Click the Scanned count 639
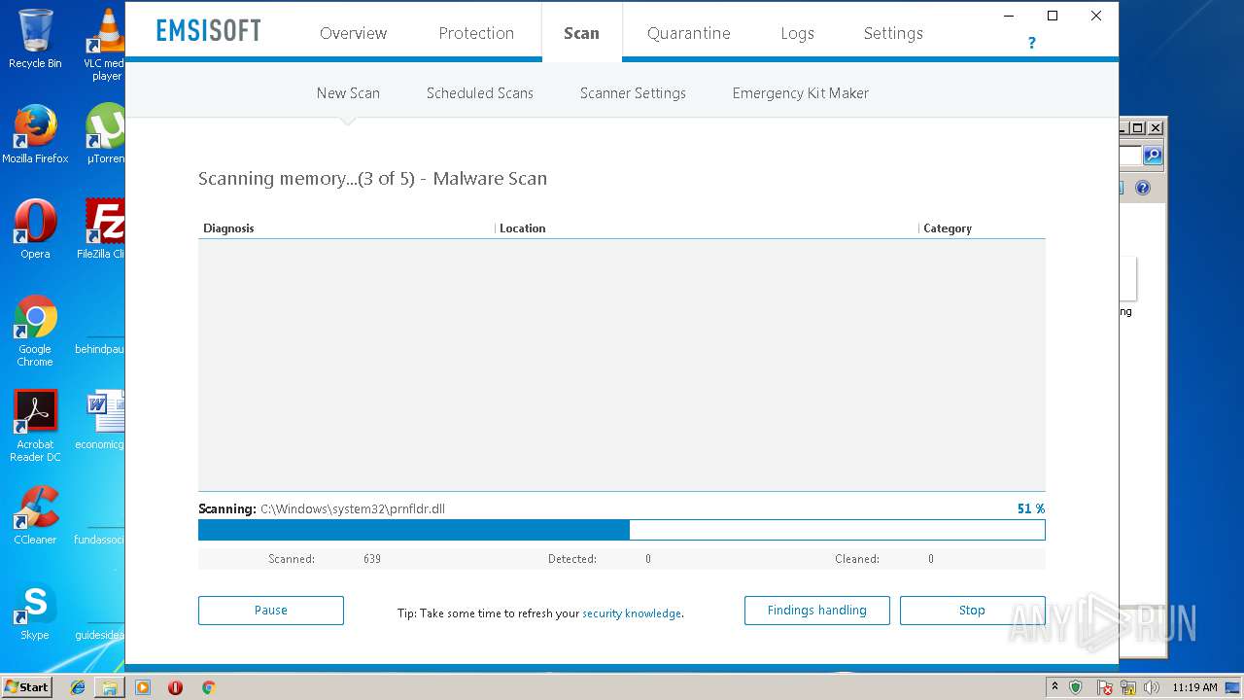The width and height of the screenshot is (1244, 700). coord(372,559)
